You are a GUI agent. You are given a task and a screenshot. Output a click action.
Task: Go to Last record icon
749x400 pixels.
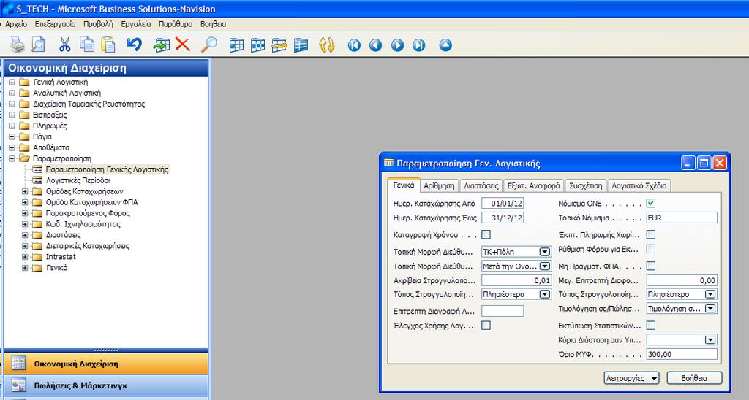pyautogui.click(x=419, y=45)
